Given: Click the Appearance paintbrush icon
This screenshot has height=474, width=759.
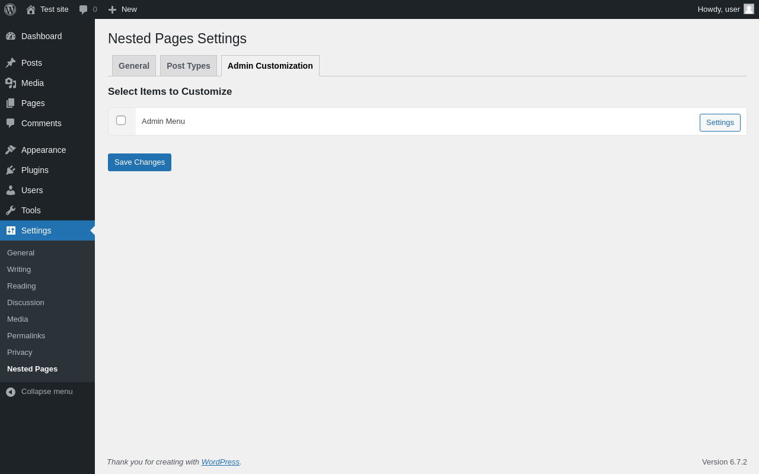Looking at the screenshot, I should (x=11, y=150).
